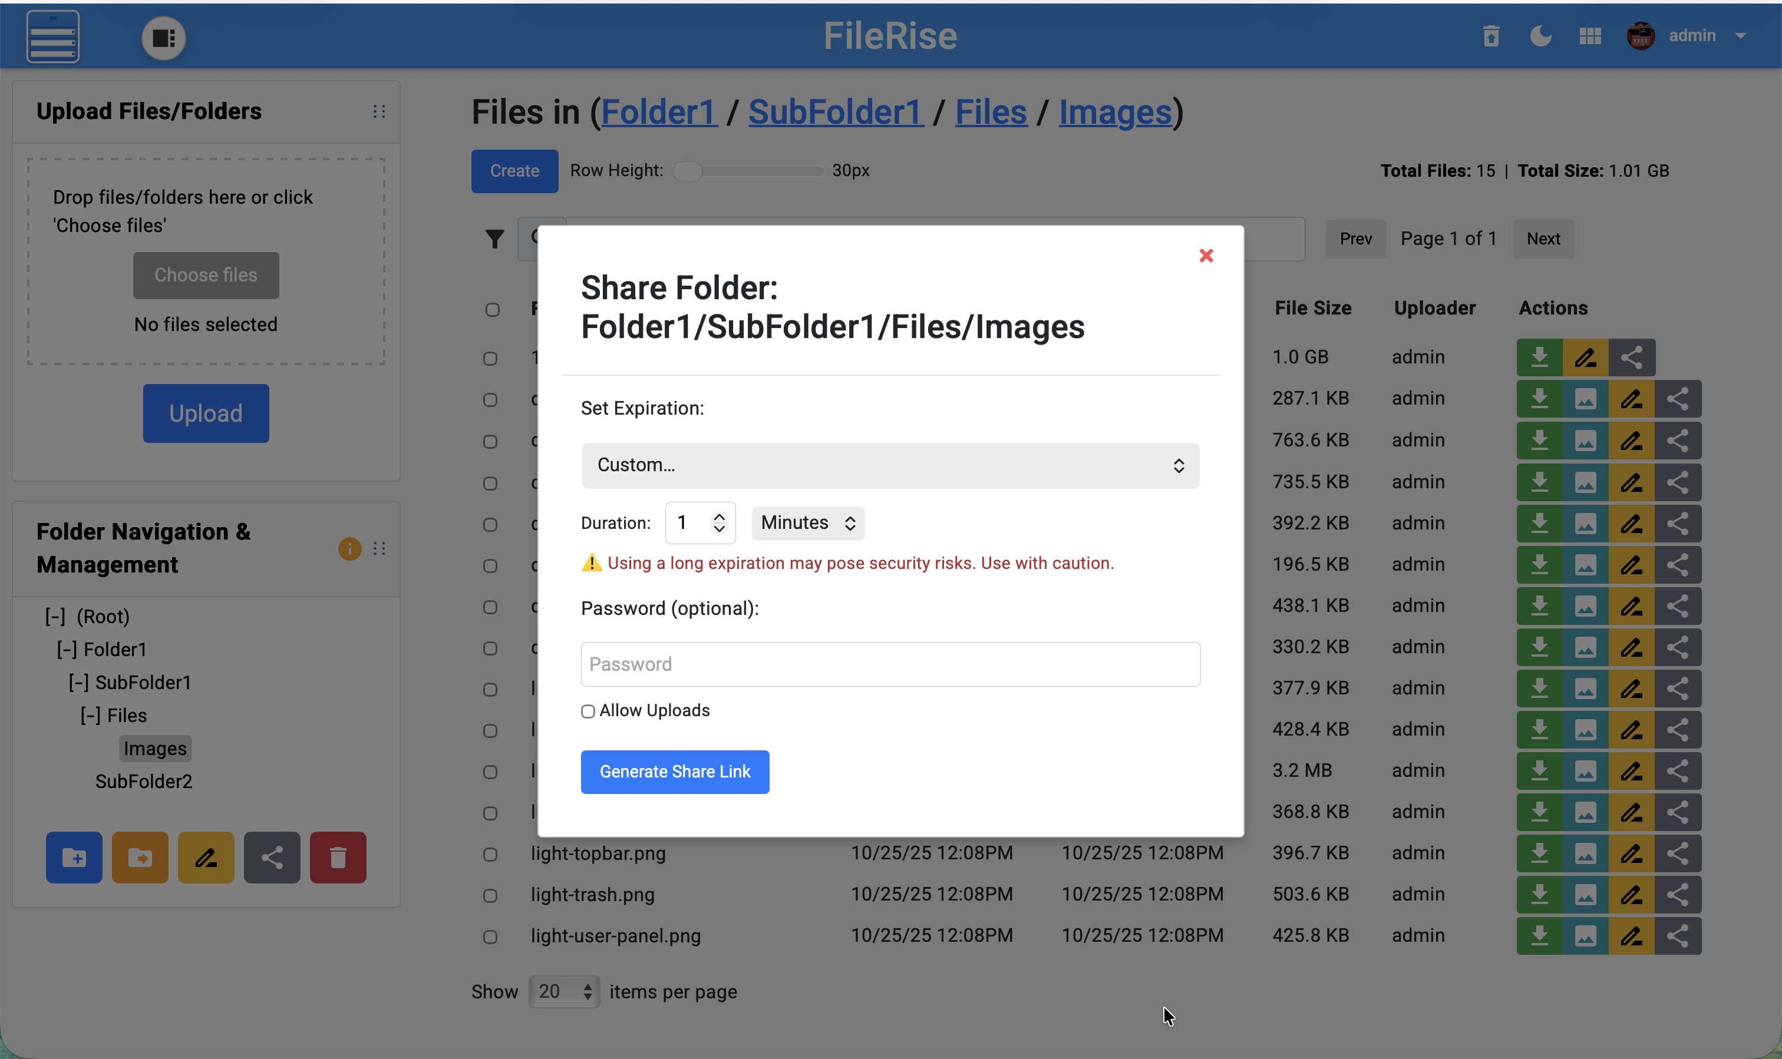This screenshot has width=1782, height=1059.
Task: Check the light-topbar.png row checkbox
Action: 490,854
